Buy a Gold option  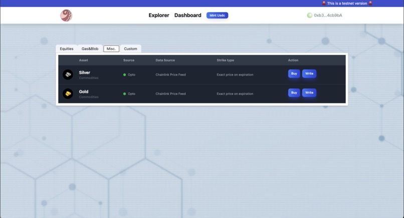point(294,92)
